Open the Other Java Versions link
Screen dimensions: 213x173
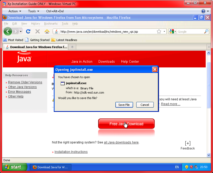click(x=22, y=87)
